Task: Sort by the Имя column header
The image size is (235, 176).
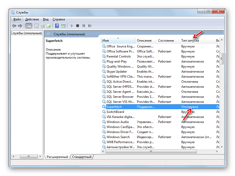Action: (118, 40)
